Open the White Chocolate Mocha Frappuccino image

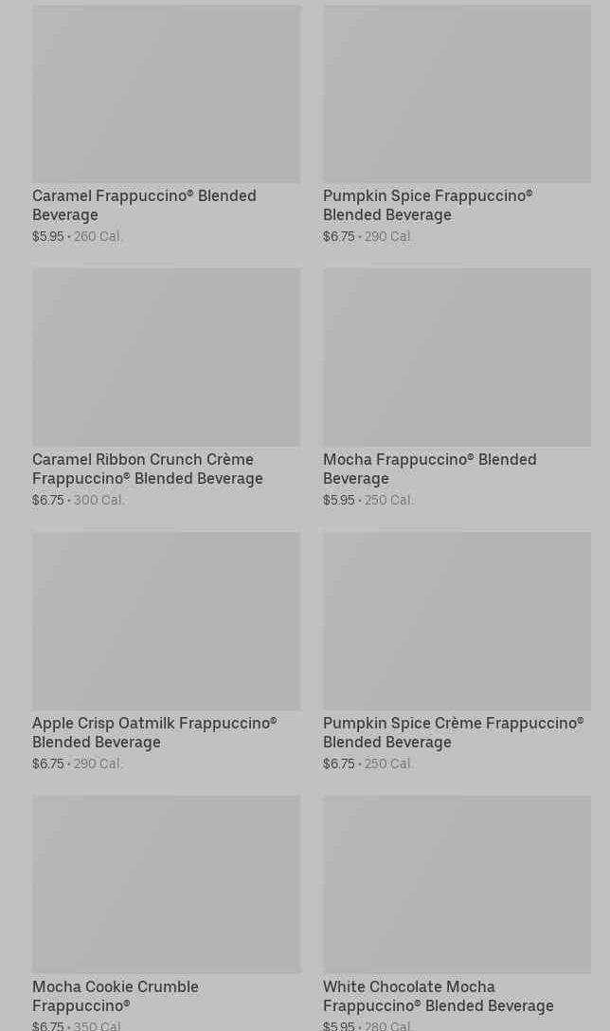pyautogui.click(x=457, y=884)
